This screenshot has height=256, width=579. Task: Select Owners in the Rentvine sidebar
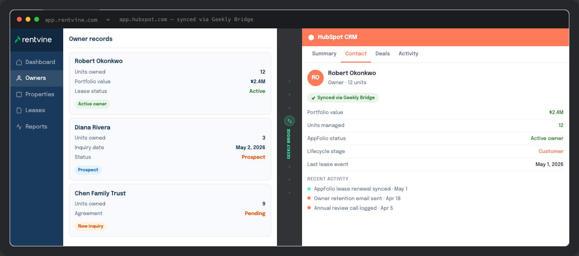(x=37, y=78)
